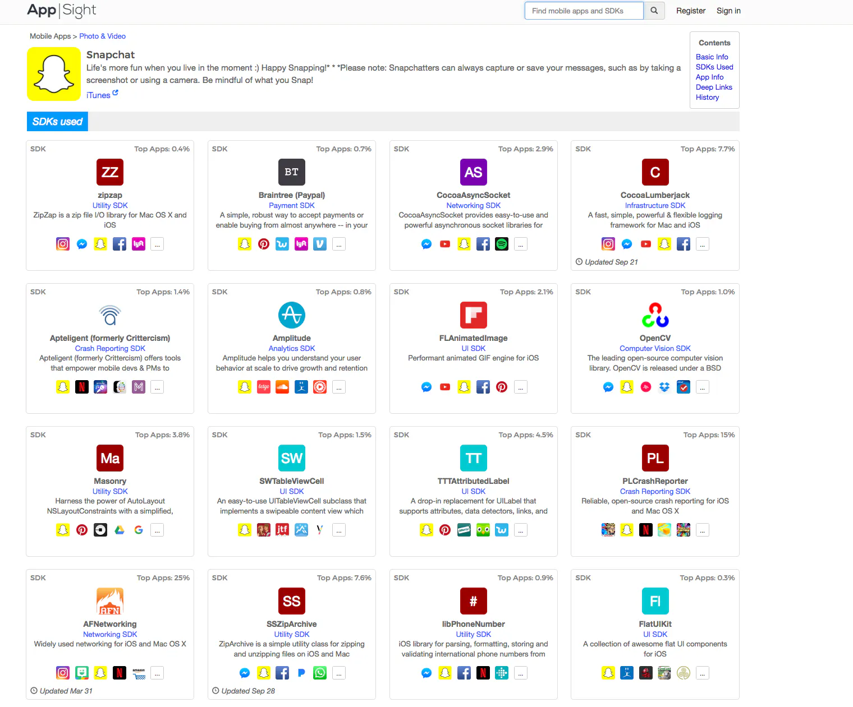Click the OpenCV logo icon
Screen dimensions: 853x707
pos(655,315)
